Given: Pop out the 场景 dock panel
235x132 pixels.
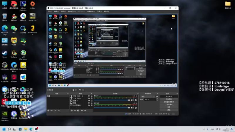Looking at the screenshot, I should tap(68, 94).
